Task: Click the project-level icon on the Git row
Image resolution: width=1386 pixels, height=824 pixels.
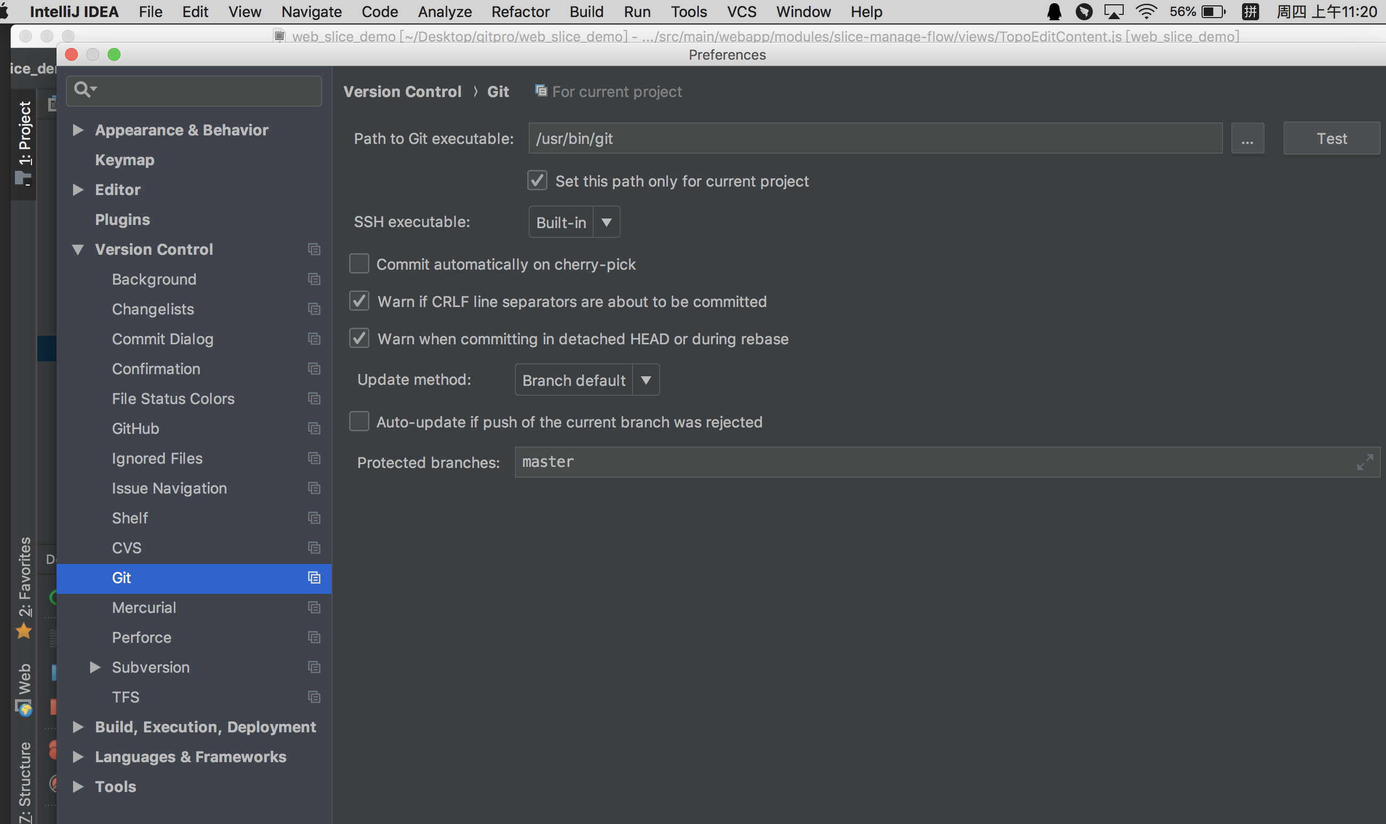Action: coord(315,578)
